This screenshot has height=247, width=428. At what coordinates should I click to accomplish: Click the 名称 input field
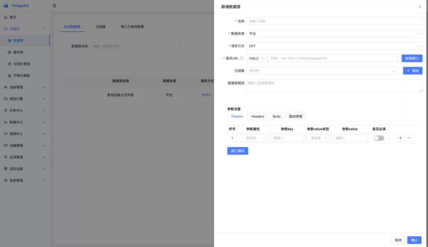[x=334, y=21]
